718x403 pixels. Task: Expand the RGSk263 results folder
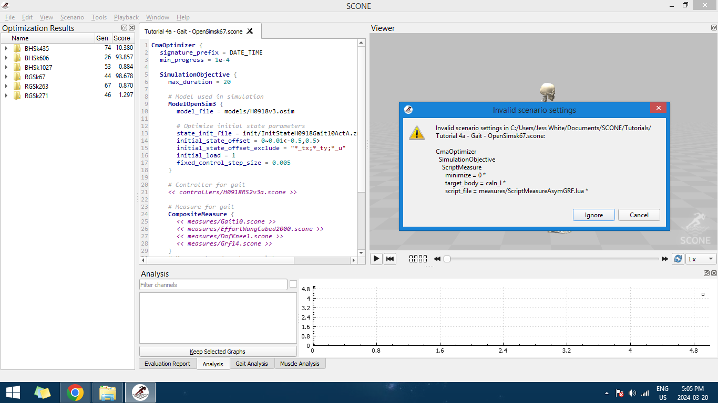pos(6,86)
